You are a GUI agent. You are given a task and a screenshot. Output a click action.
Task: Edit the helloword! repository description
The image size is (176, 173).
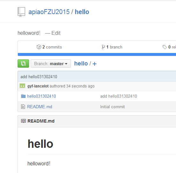(x=56, y=33)
